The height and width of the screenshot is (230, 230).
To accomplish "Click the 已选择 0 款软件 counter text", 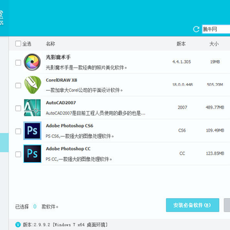I will pos(37,206).
